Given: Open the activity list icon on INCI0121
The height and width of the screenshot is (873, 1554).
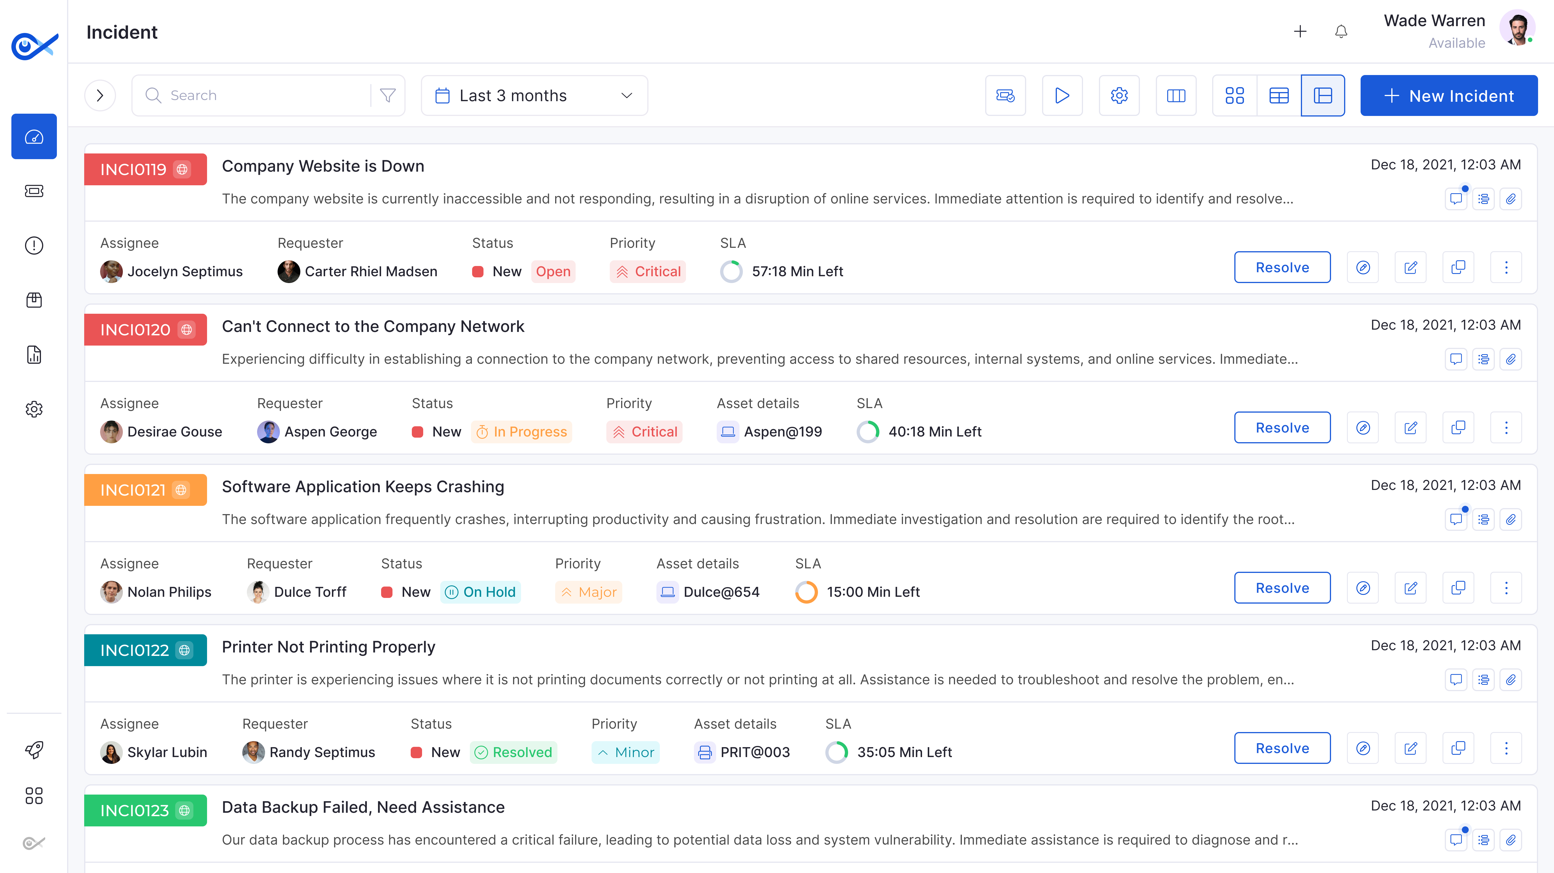Looking at the screenshot, I should pyautogui.click(x=1484, y=519).
